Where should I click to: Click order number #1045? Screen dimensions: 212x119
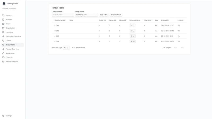pos(57,31)
